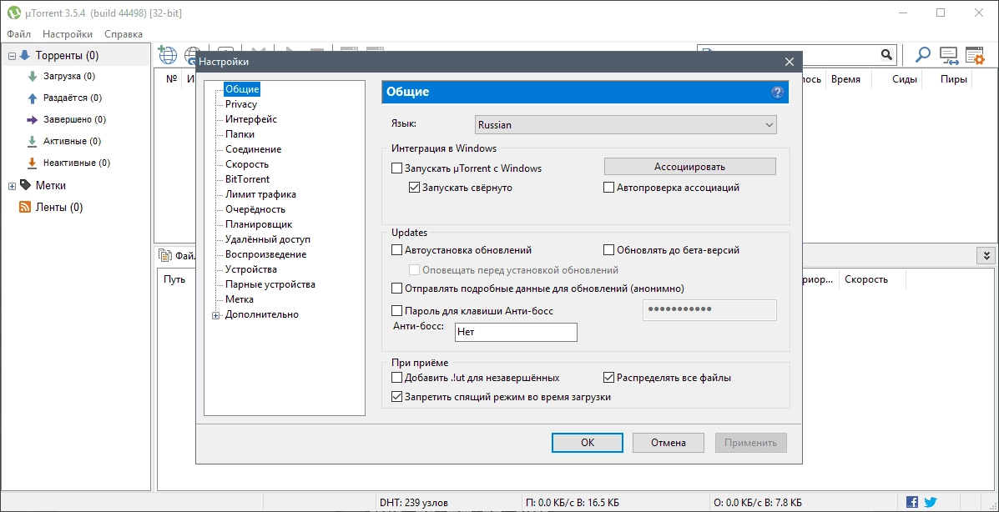
Task: Select Планировщик in settings tree
Action: point(259,224)
